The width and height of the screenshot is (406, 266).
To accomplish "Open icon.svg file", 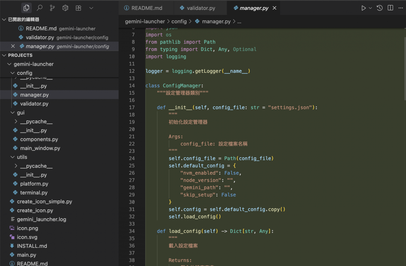I will (59, 237).
